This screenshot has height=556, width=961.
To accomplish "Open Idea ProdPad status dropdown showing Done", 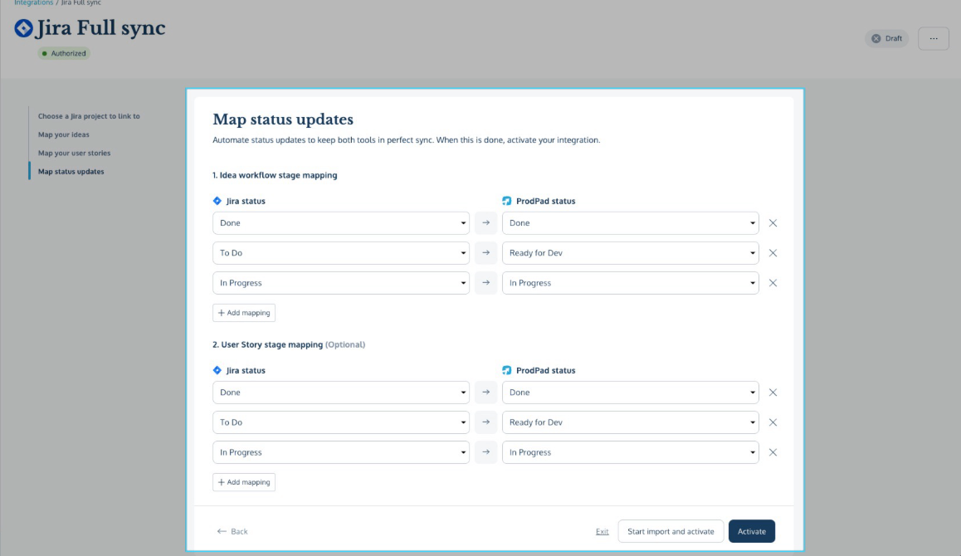I will (630, 223).
